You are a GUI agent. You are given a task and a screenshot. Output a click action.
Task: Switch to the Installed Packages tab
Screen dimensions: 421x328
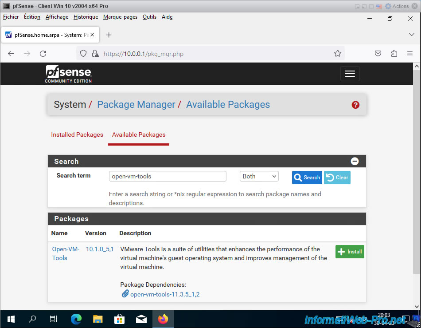tap(77, 134)
